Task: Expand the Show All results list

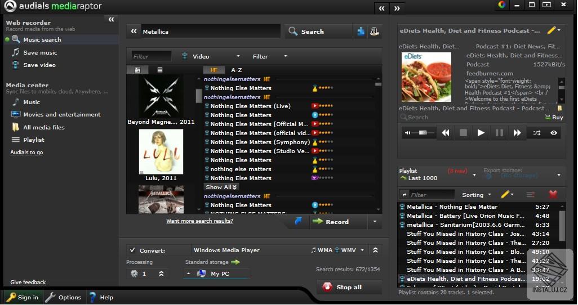Action: pos(221,187)
